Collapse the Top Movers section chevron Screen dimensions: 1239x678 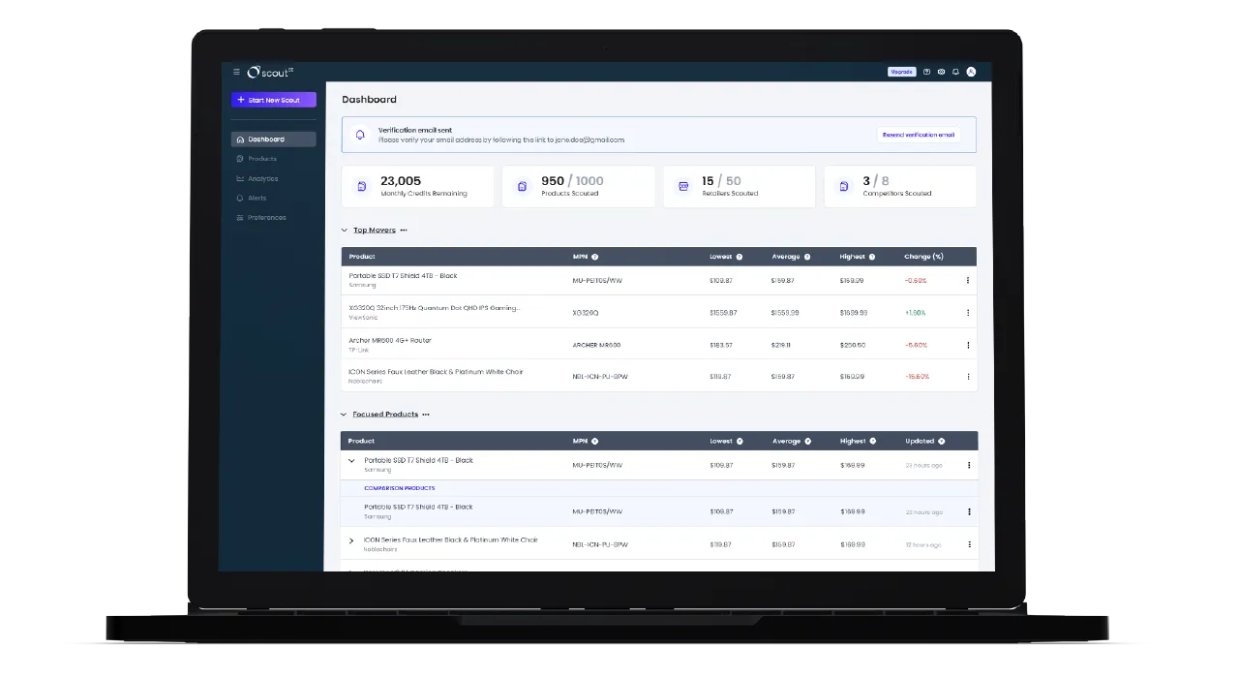pos(345,230)
